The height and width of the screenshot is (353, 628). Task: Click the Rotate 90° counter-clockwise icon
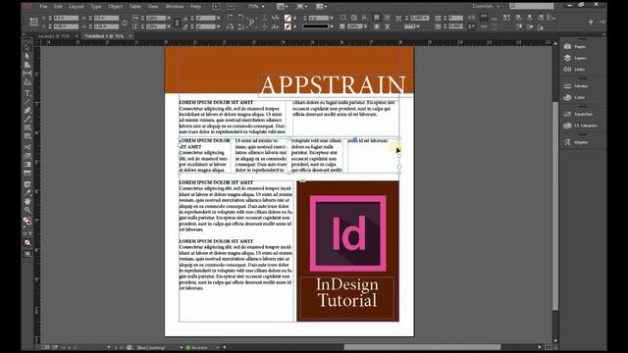240,18
